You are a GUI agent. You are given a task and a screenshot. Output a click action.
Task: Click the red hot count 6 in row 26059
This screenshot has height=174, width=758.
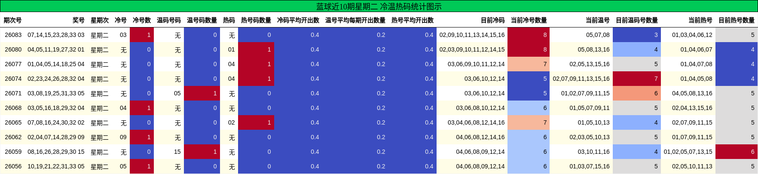[737, 152]
